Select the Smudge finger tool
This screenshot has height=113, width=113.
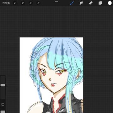point(81,3)
